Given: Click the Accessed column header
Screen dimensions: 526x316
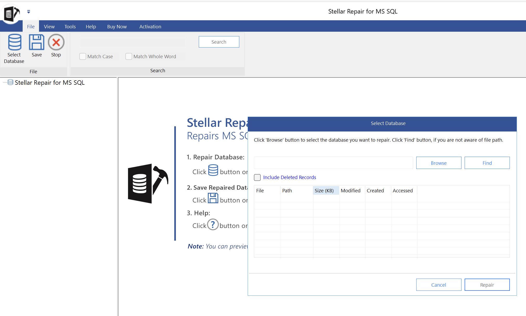Looking at the screenshot, I should tap(404, 190).
